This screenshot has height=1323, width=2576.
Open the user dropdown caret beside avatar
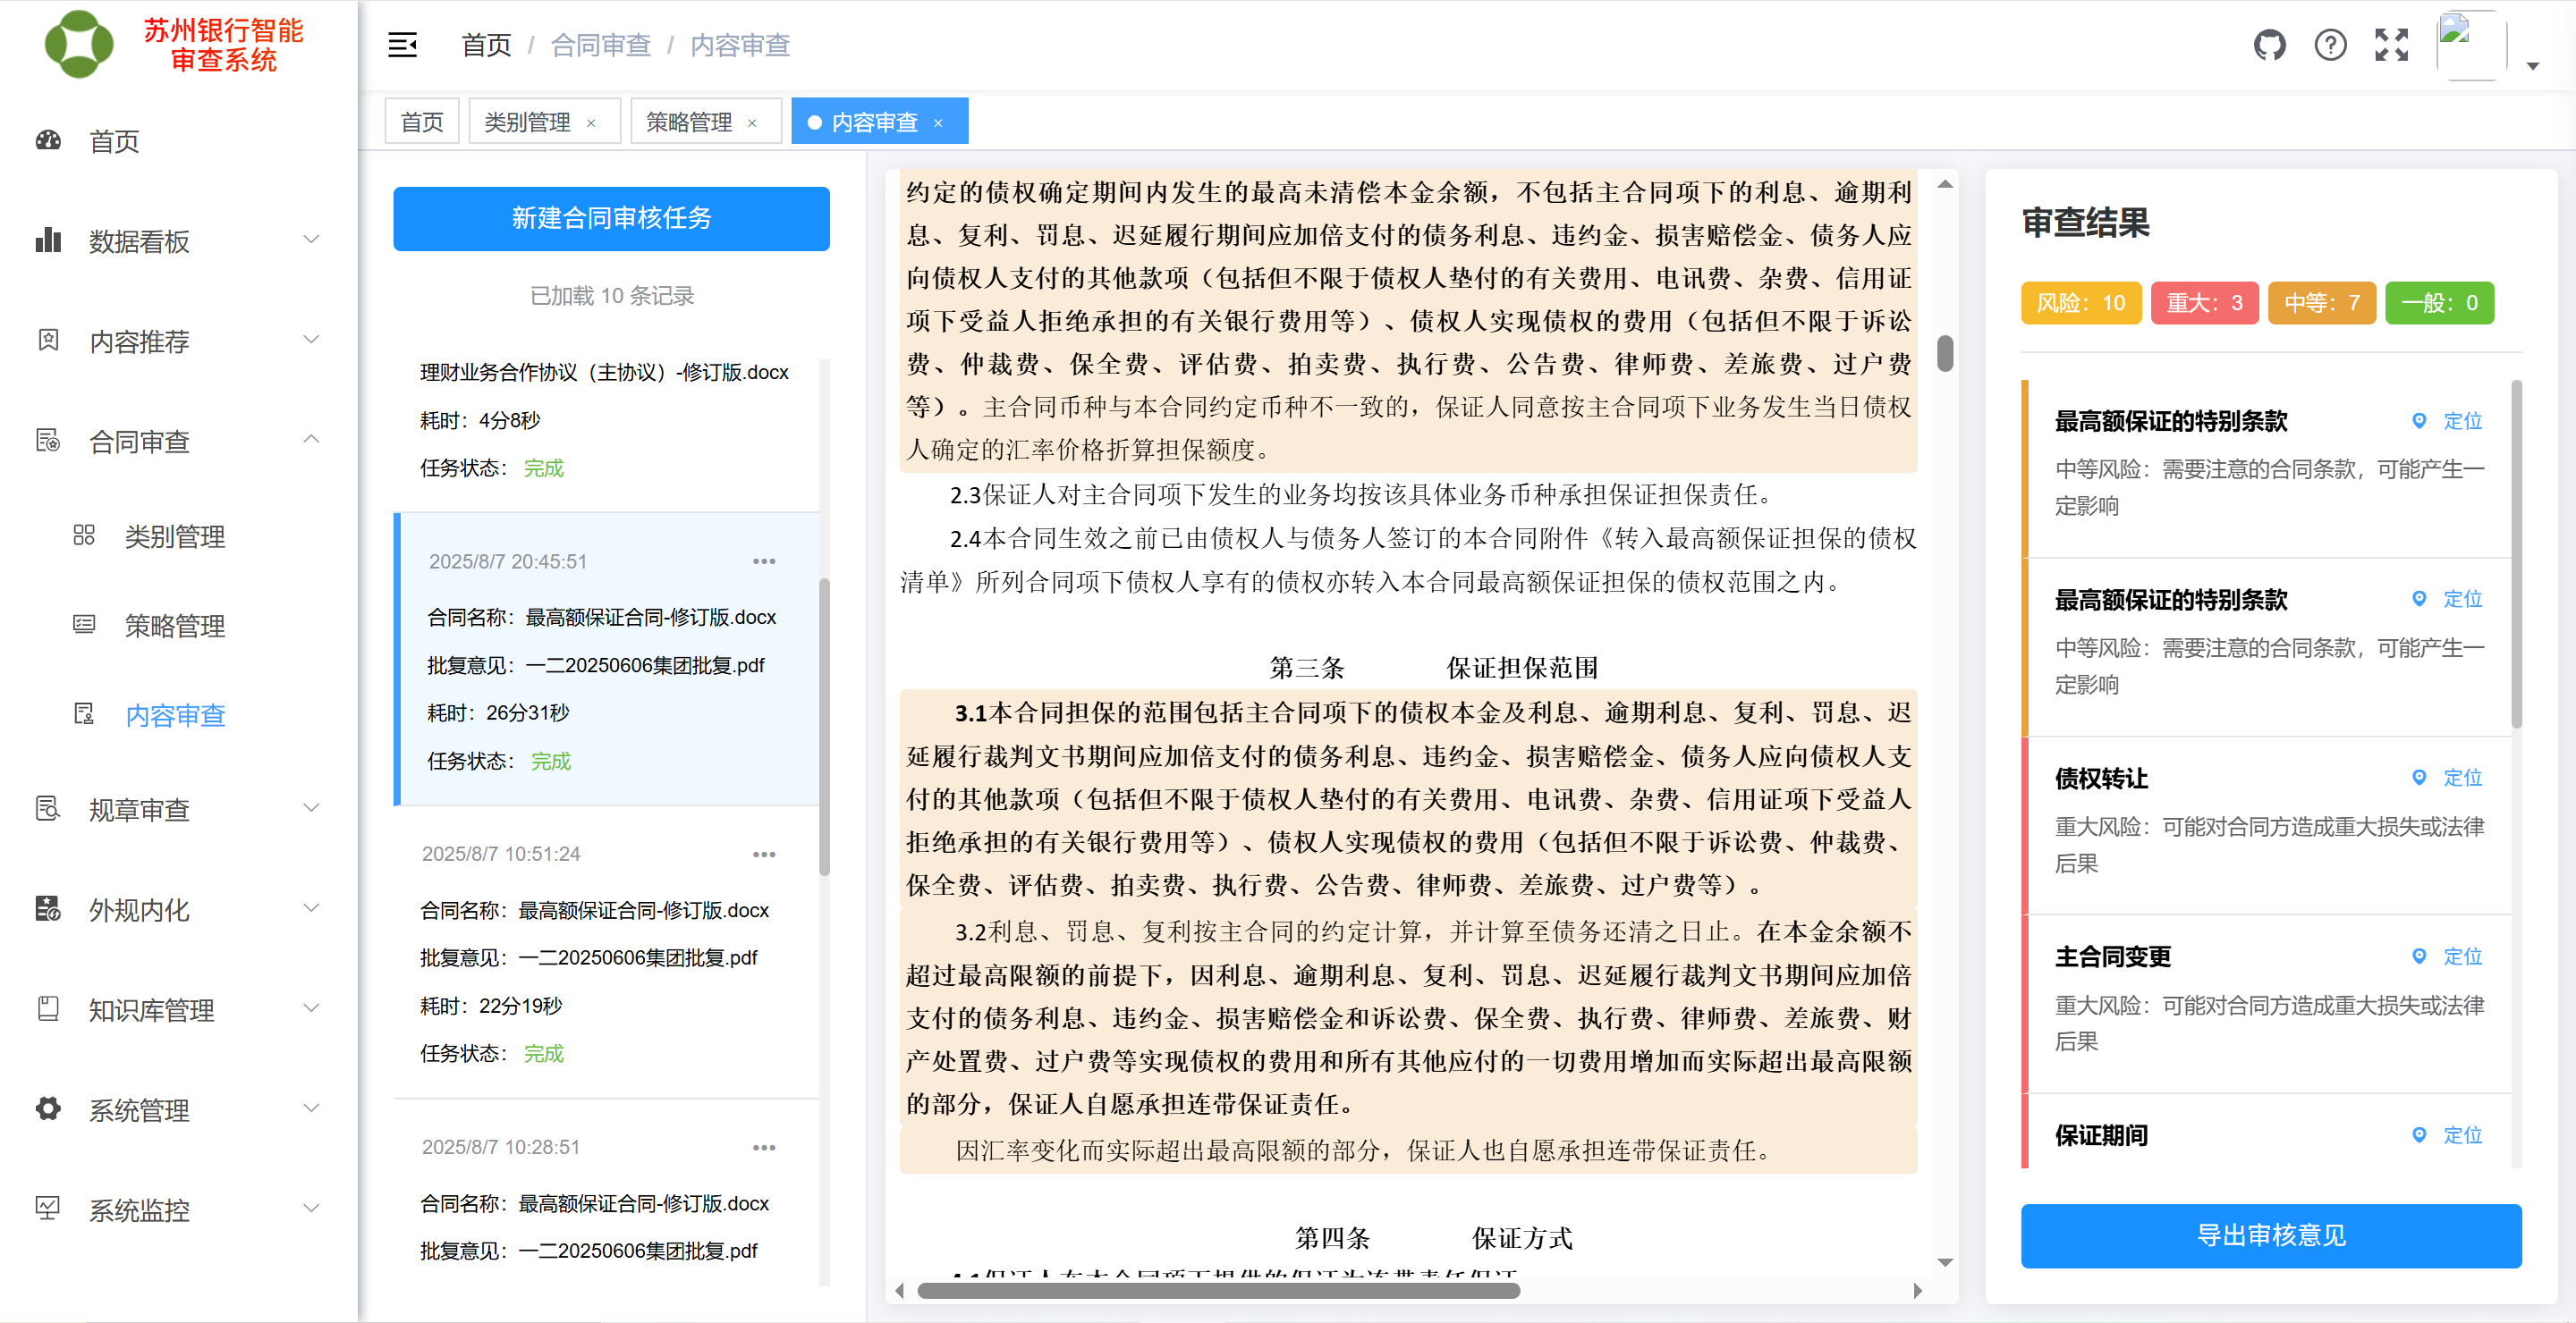coord(2533,66)
